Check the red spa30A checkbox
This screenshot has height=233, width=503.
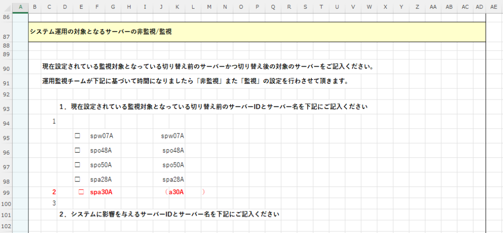82,192
